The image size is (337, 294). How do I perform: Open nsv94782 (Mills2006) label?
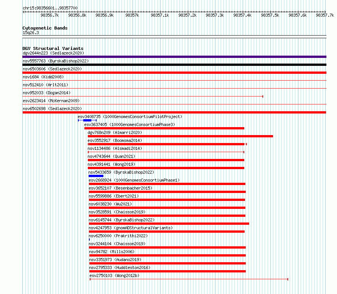pyautogui.click(x=112, y=252)
